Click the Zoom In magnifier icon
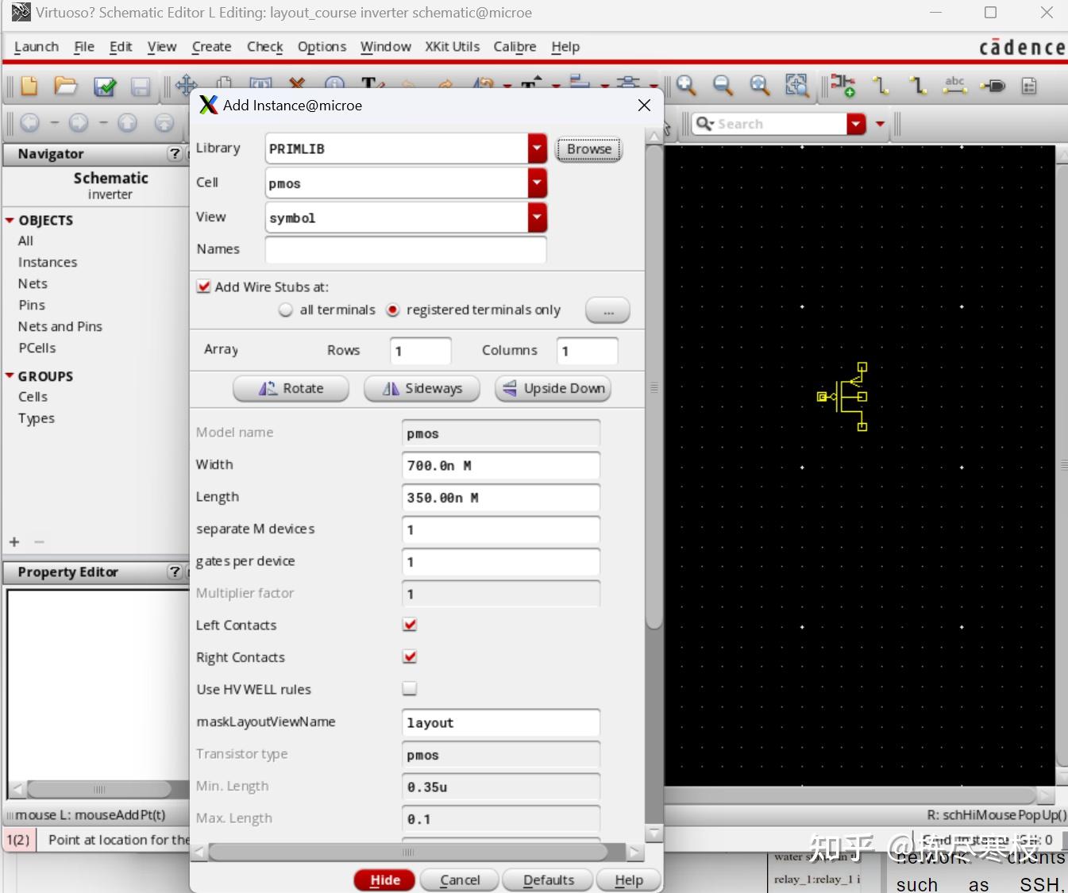 coord(686,86)
